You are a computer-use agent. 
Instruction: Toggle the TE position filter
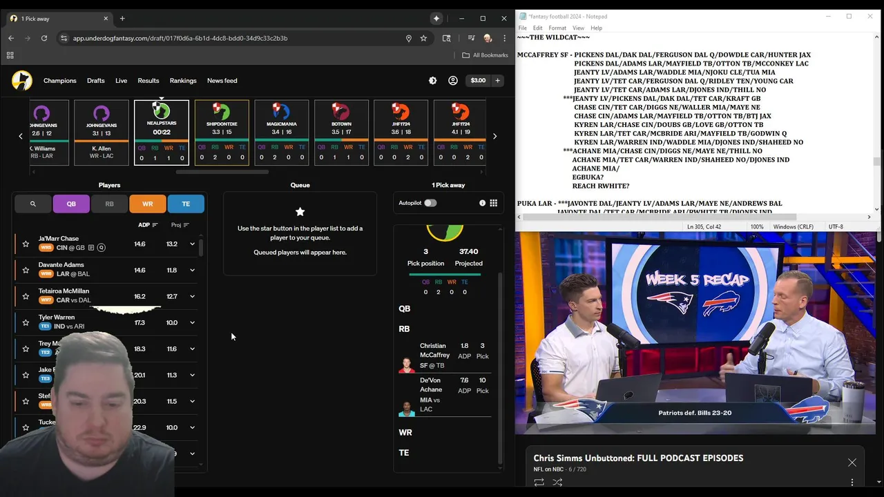coord(186,204)
